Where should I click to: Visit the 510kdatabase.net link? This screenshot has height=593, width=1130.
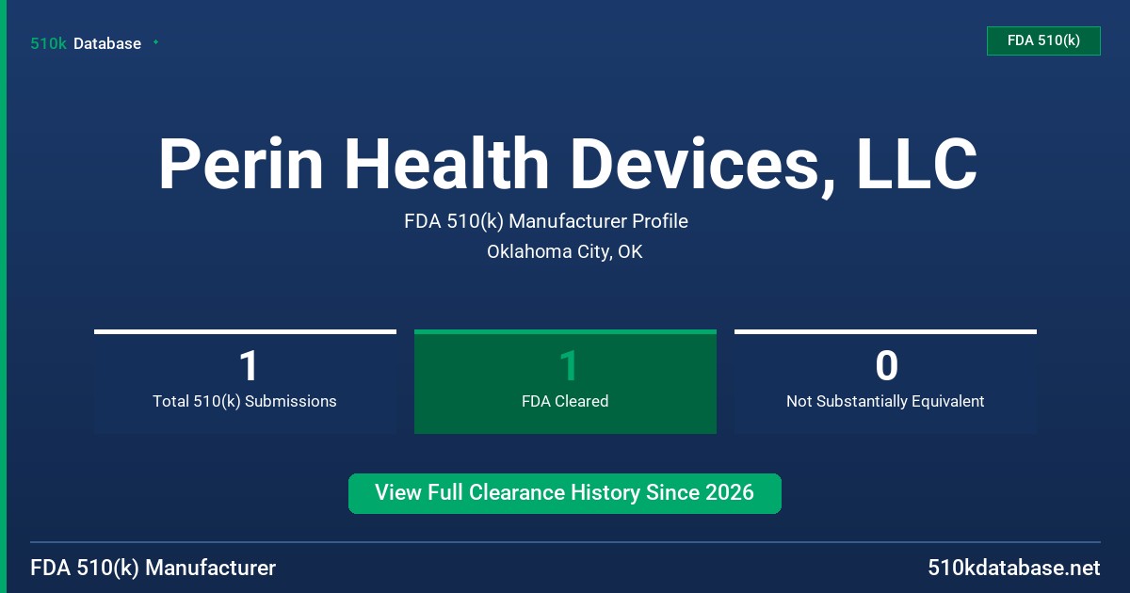[x=1013, y=569]
